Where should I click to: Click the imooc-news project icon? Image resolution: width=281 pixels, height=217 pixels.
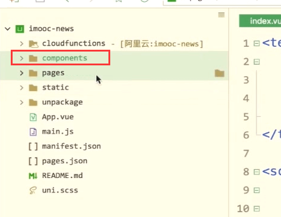(20, 29)
